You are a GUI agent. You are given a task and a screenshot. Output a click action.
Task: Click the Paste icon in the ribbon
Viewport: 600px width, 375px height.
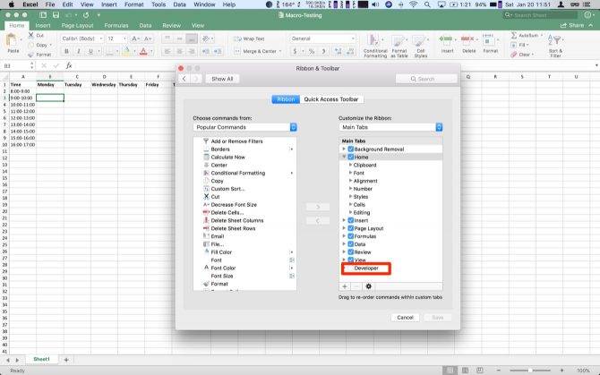[x=12, y=40]
